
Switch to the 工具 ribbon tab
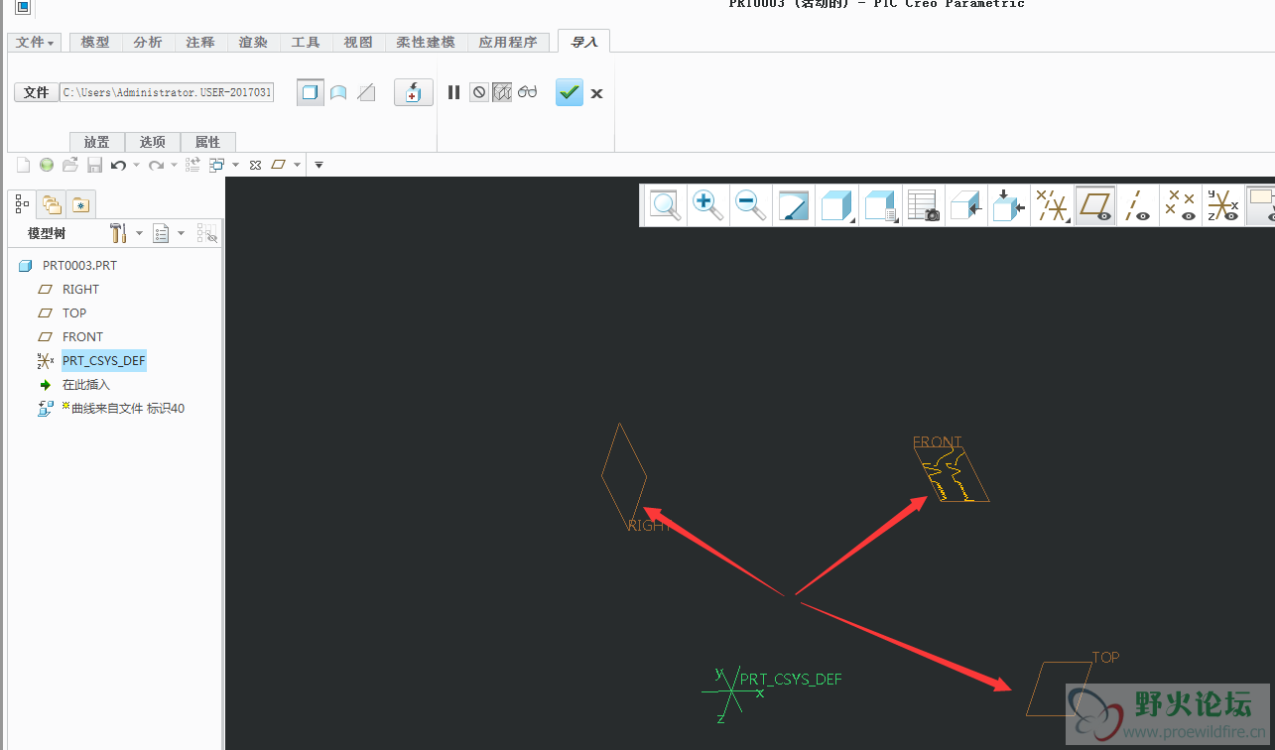[x=306, y=43]
